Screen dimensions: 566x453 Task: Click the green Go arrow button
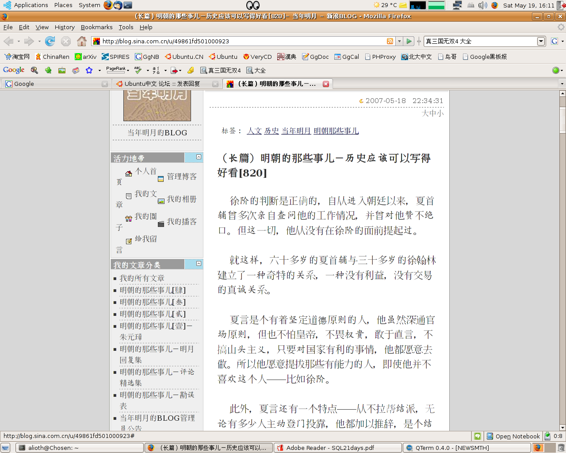[x=409, y=41]
